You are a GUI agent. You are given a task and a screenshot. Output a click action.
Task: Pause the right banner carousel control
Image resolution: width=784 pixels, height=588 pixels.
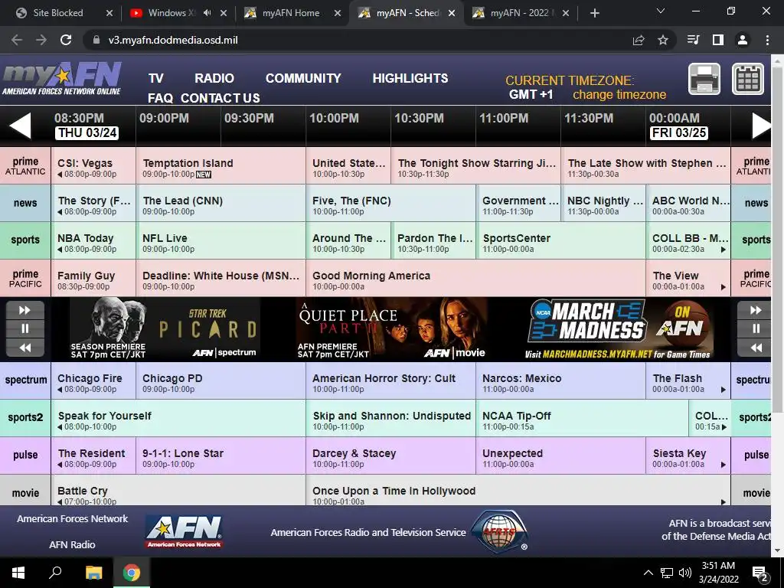click(756, 328)
